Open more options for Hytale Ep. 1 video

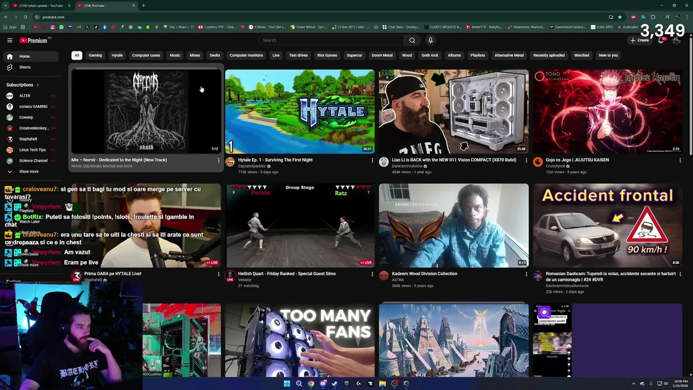[372, 160]
